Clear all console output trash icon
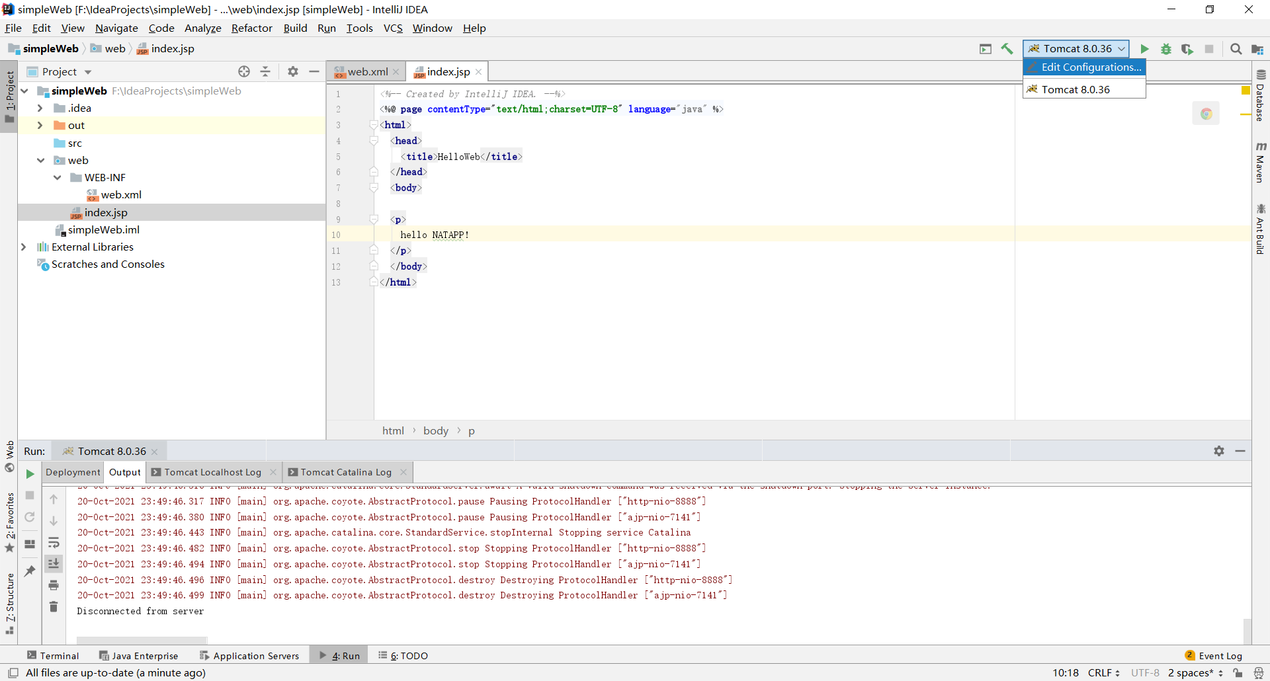1270x681 pixels. [54, 606]
